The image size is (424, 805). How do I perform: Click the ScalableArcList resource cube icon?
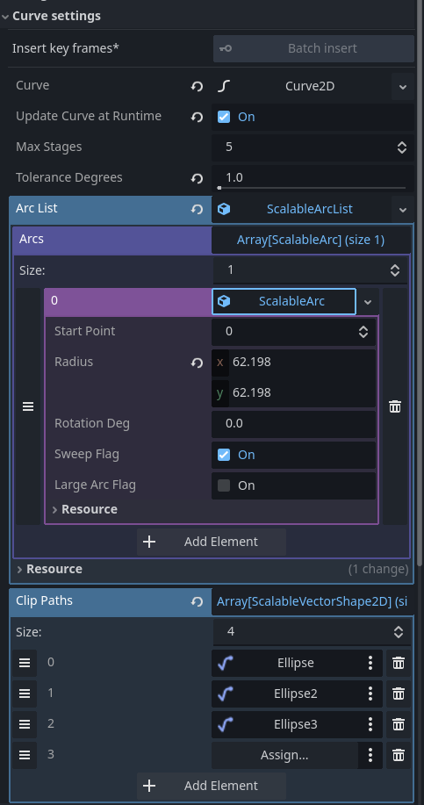point(224,210)
